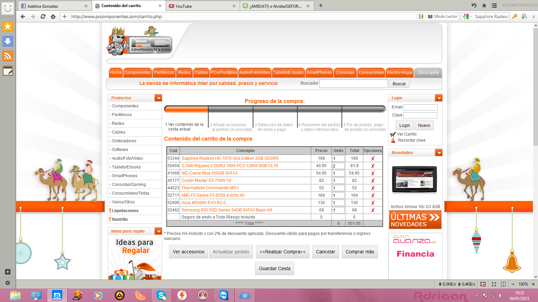This screenshot has height=302, width=538.
Task: Click the Ver accesorios button
Action: (x=189, y=252)
